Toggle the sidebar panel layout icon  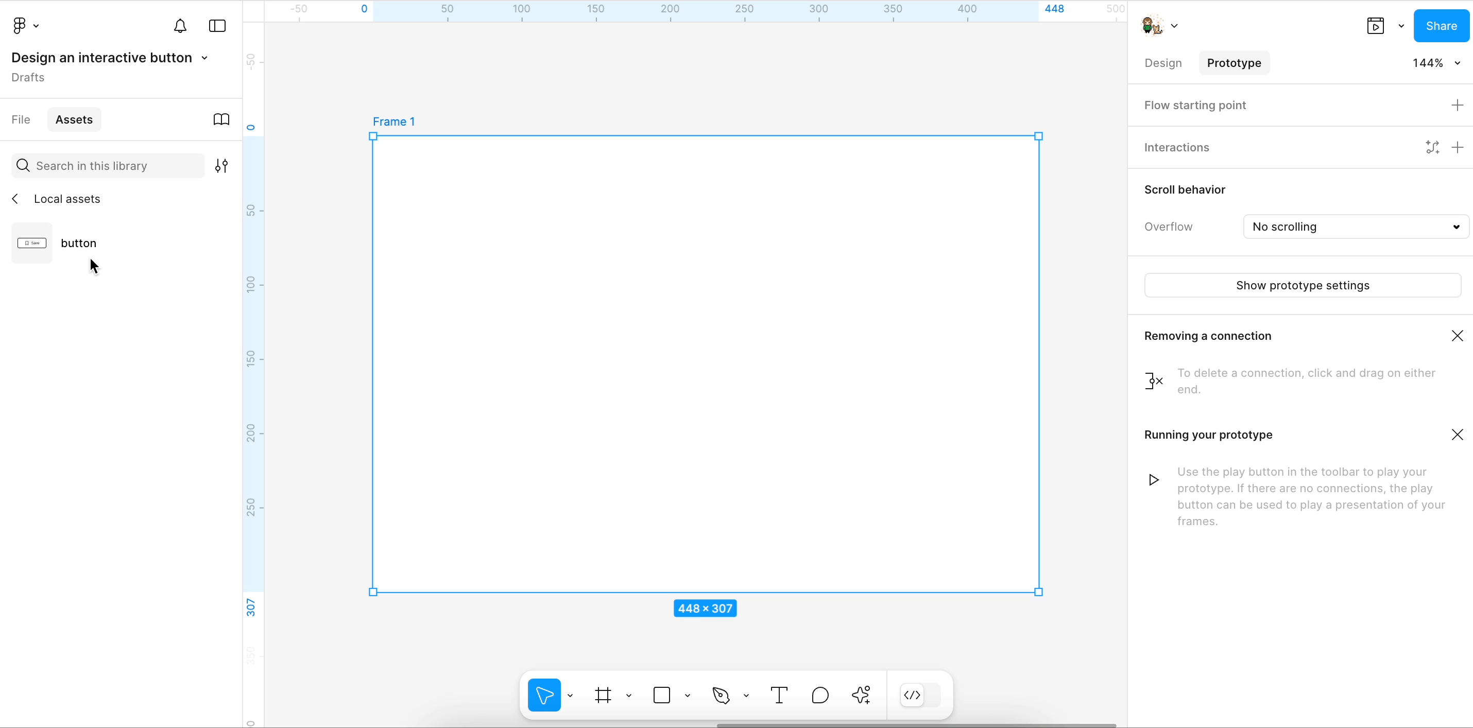point(217,26)
